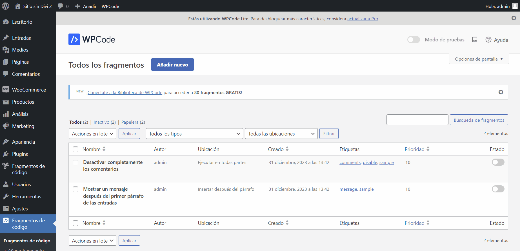This screenshot has height=251, width=520.
Task: Click the WPCode inbox notifications icon
Action: point(475,40)
